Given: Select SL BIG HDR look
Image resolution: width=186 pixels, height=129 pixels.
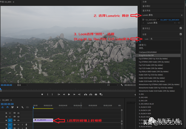Looking at the screenshot, I should [143, 97].
